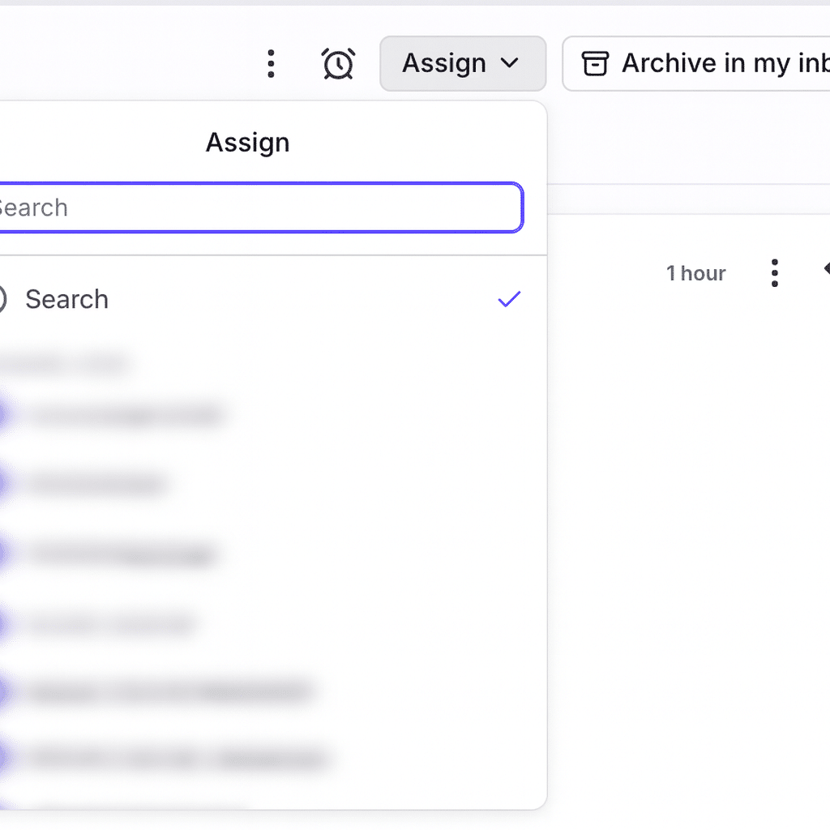Open the message three-dot menu near timestamp
Screen dimensions: 830x830
[x=775, y=273]
